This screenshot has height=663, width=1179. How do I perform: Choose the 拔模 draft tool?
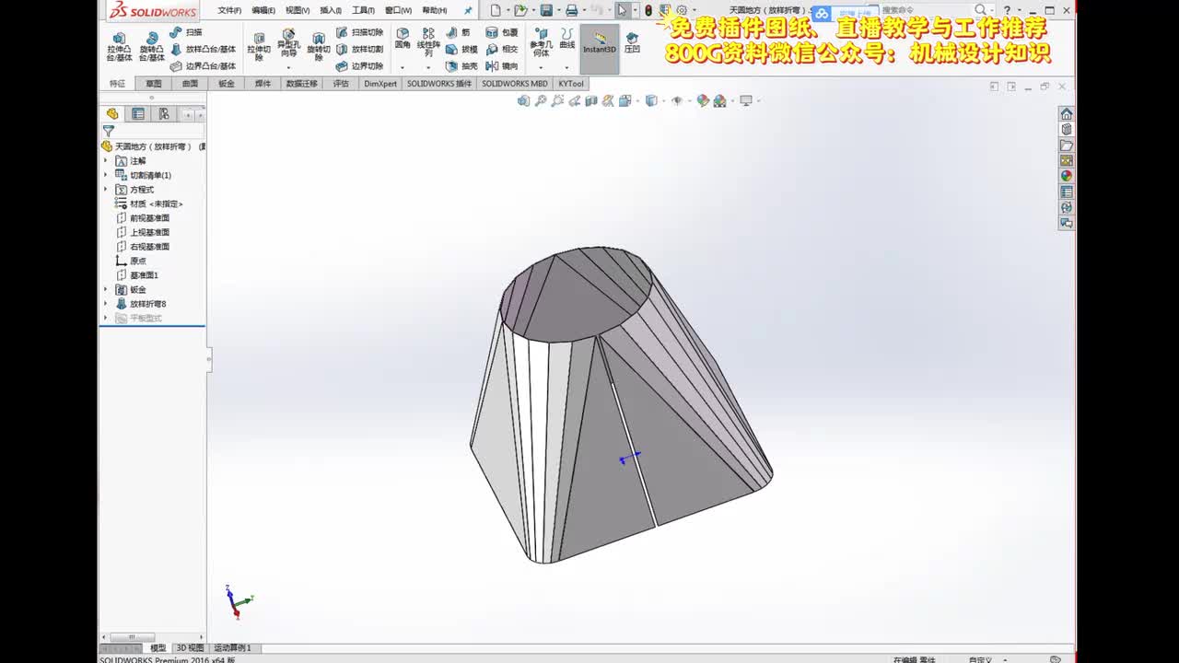tap(462, 49)
